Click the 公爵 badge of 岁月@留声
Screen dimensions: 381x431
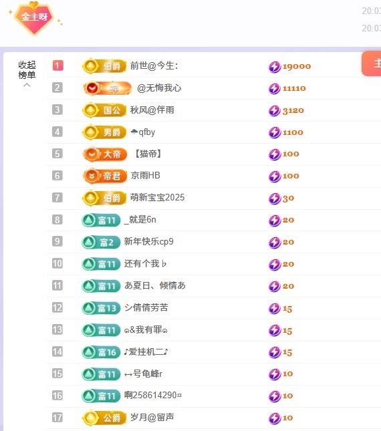(104, 418)
